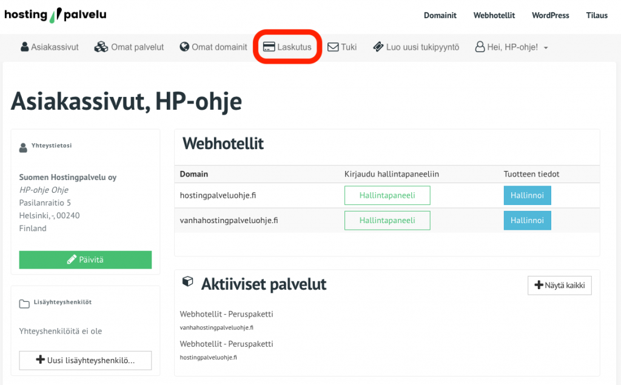The height and width of the screenshot is (385, 621).
Task: Open Hallintapaneeli for vanhahostingpalveluohje.fi
Action: 387,221
